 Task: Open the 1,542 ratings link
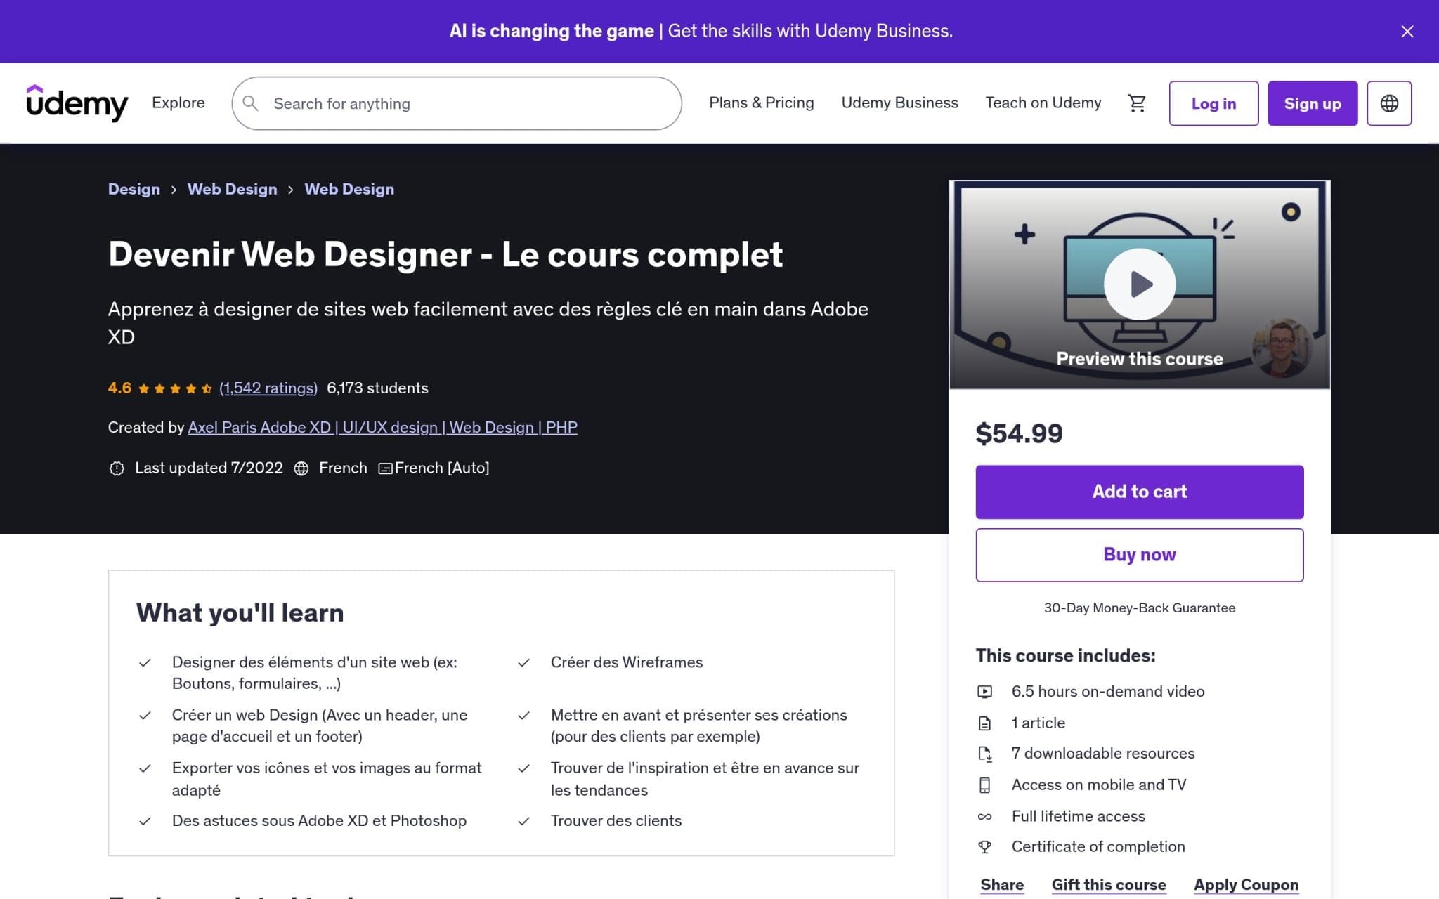click(268, 388)
